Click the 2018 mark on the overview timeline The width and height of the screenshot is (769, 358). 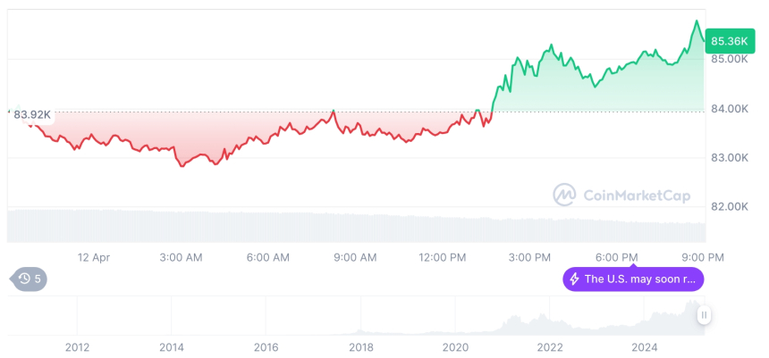click(360, 346)
